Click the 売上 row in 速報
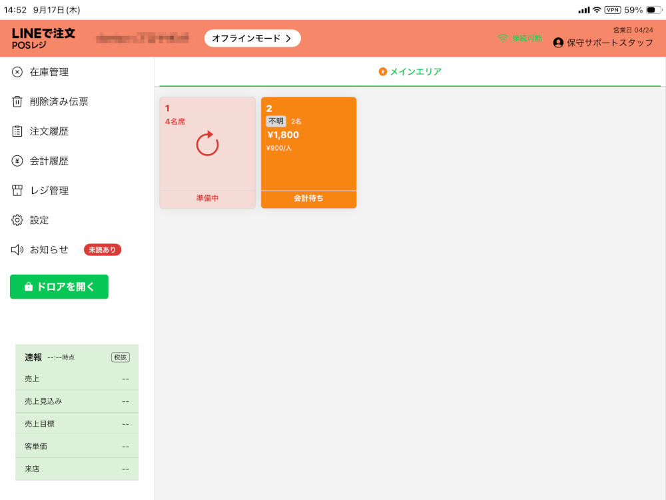This screenshot has height=500, width=666. pos(77,379)
